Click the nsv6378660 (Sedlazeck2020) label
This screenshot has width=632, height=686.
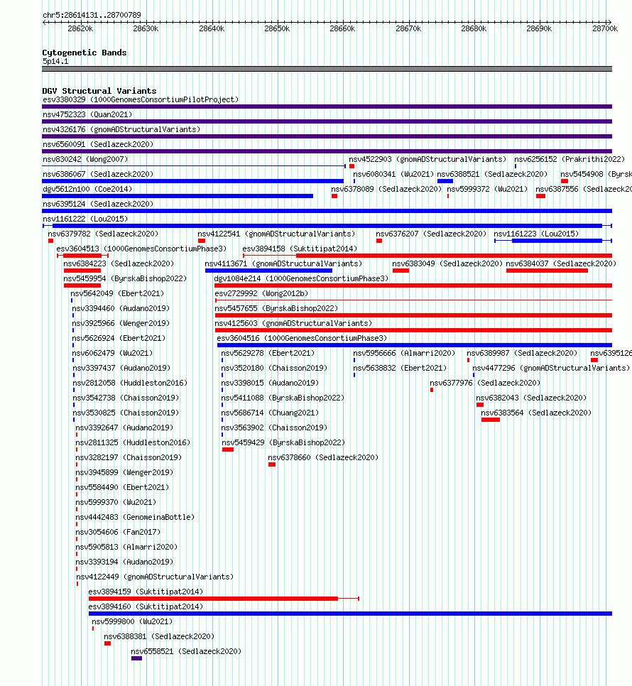click(x=323, y=457)
